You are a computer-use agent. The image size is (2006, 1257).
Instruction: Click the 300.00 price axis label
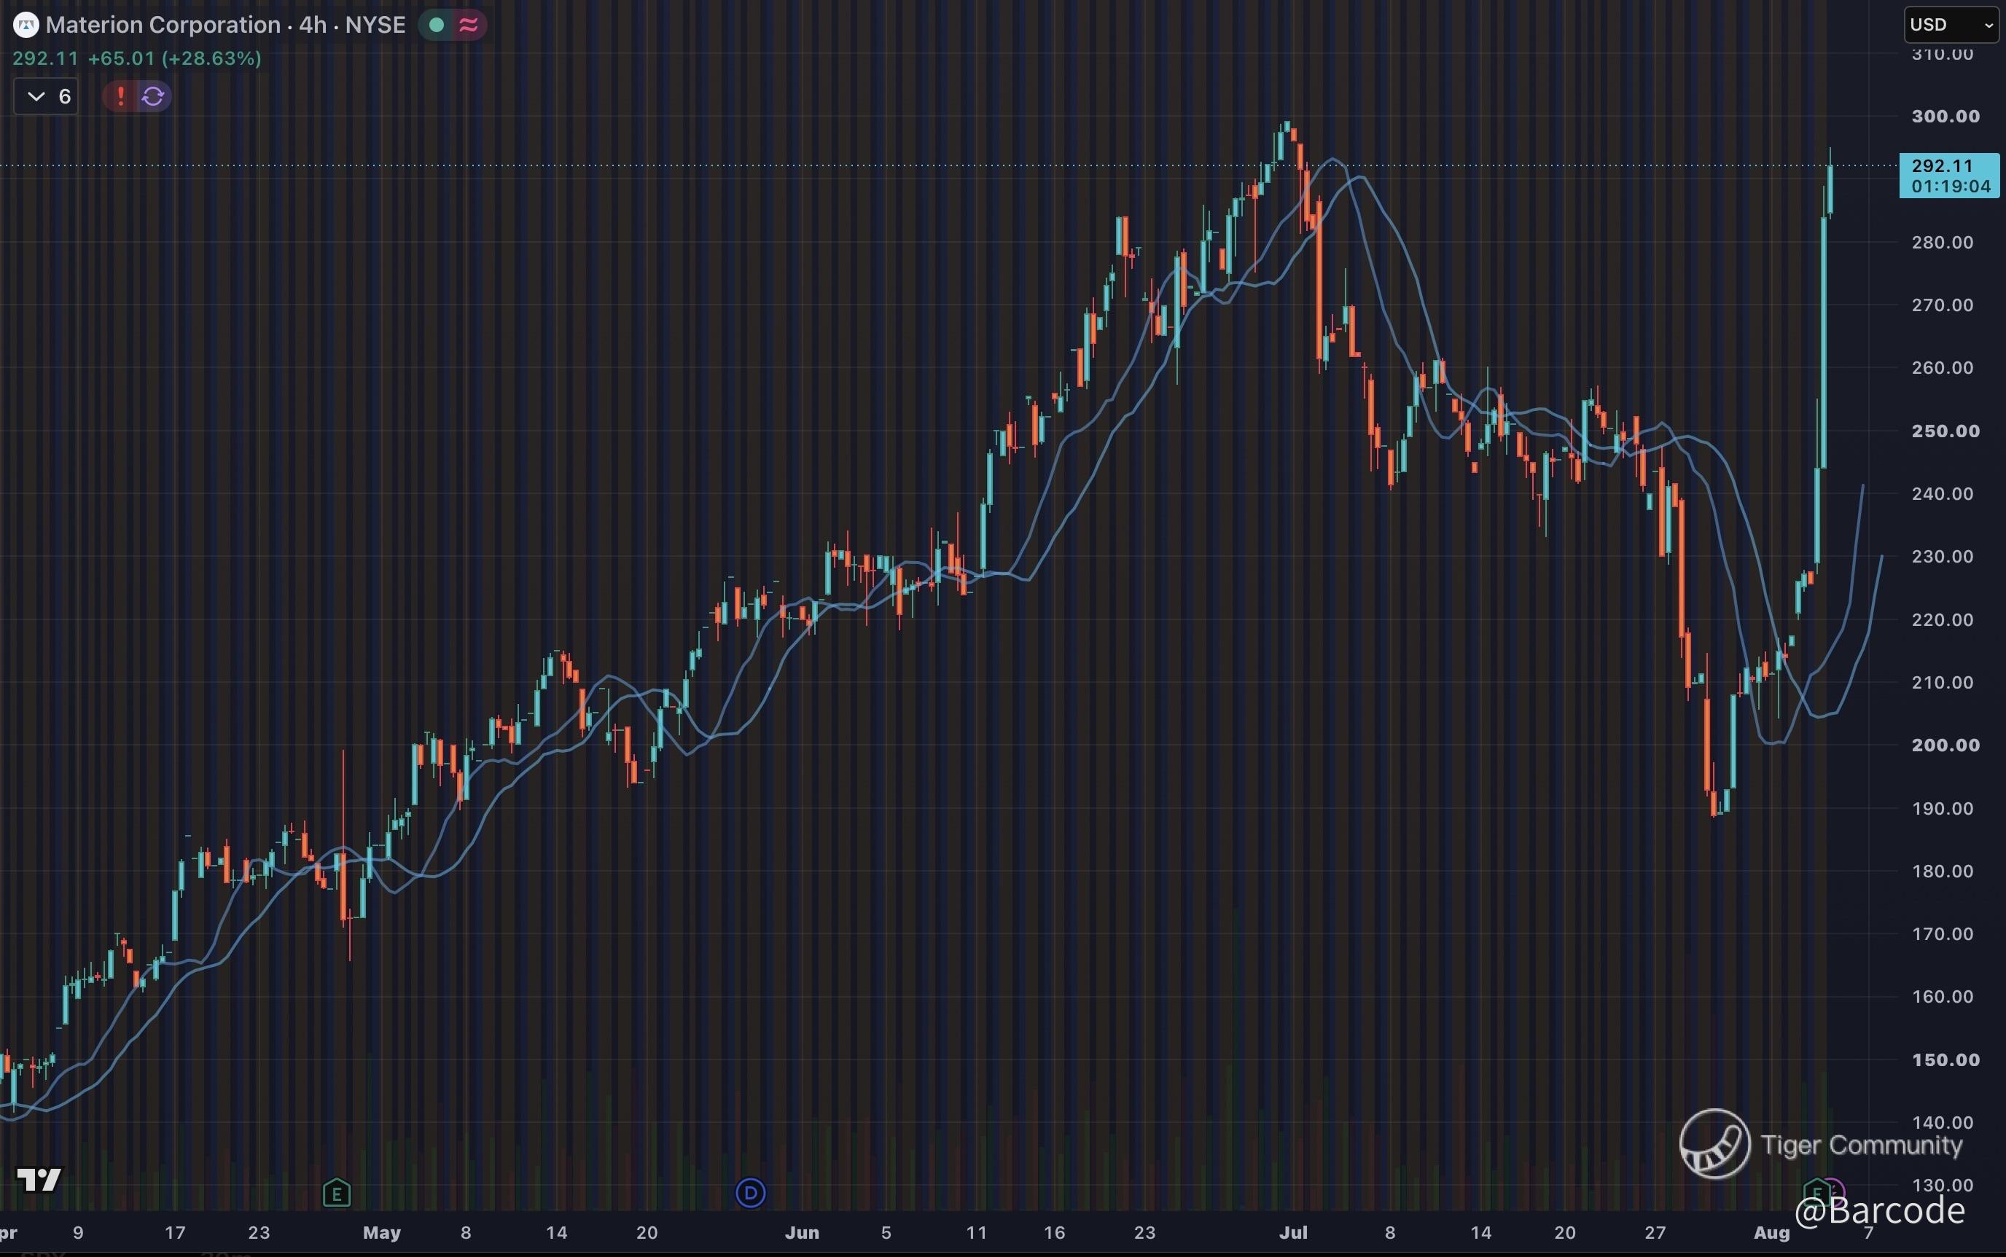tap(1946, 117)
